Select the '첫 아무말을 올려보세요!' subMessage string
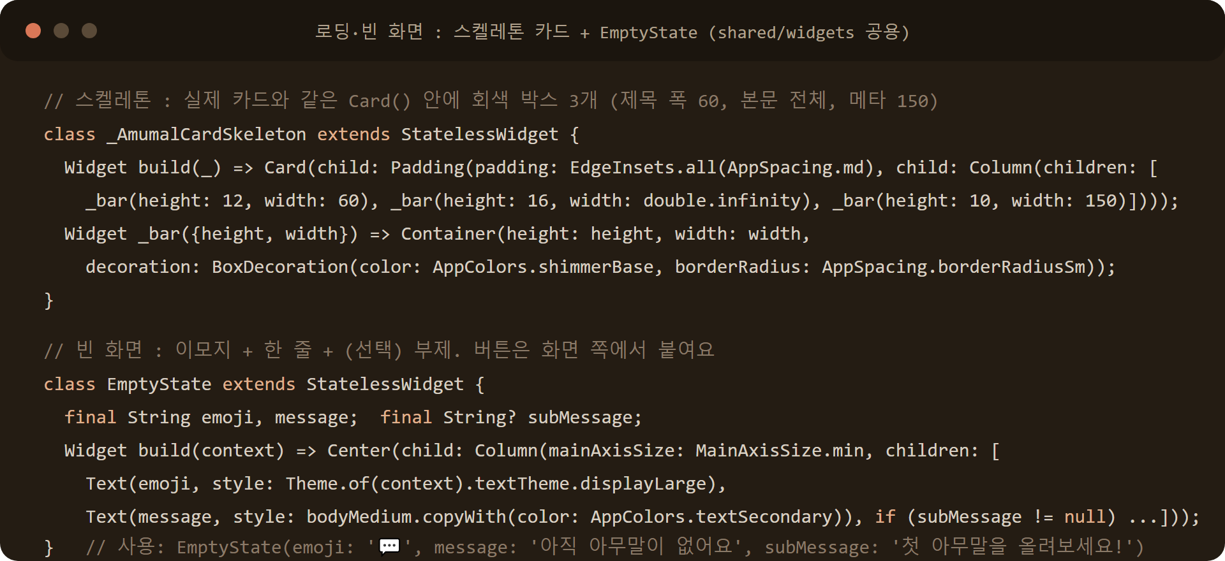 [x=1012, y=547]
